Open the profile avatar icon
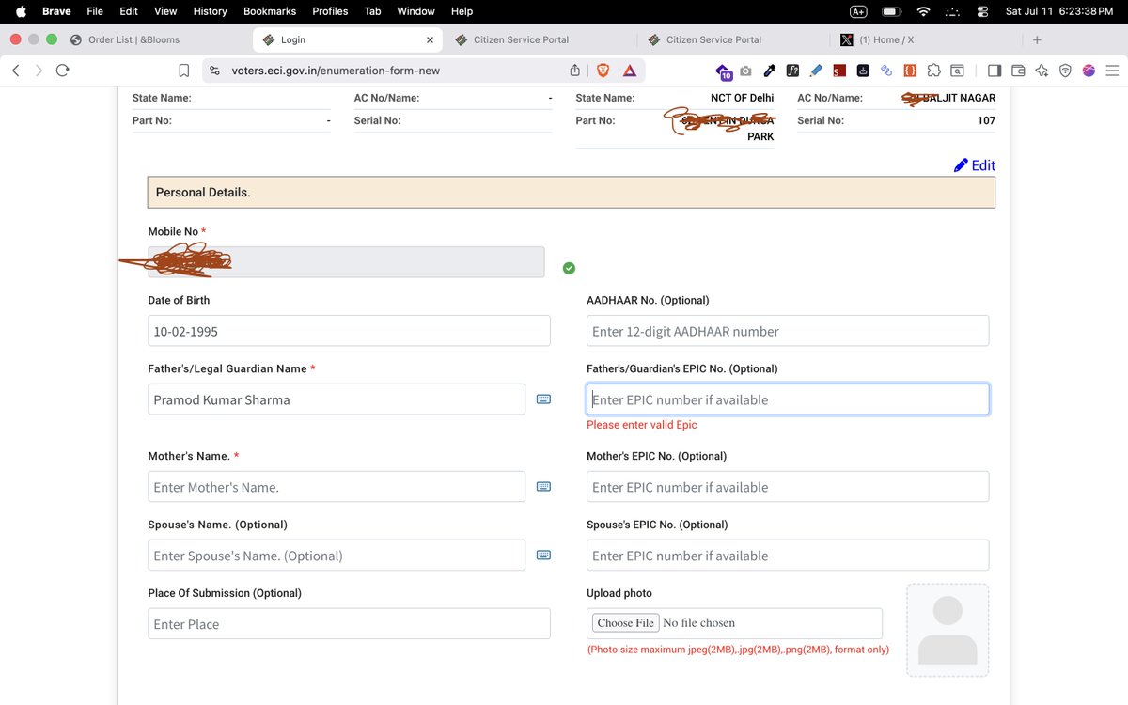 1089,70
